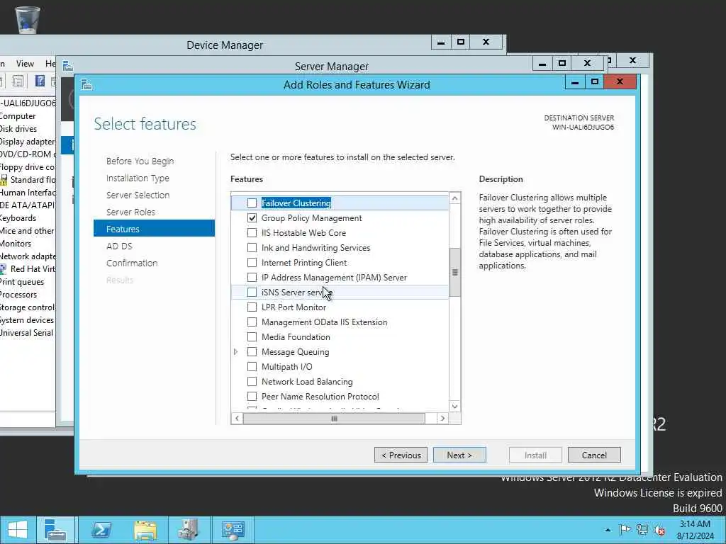Screen dimensions: 726x544
Task: Check Management OData IIS Extension
Action: click(x=252, y=322)
